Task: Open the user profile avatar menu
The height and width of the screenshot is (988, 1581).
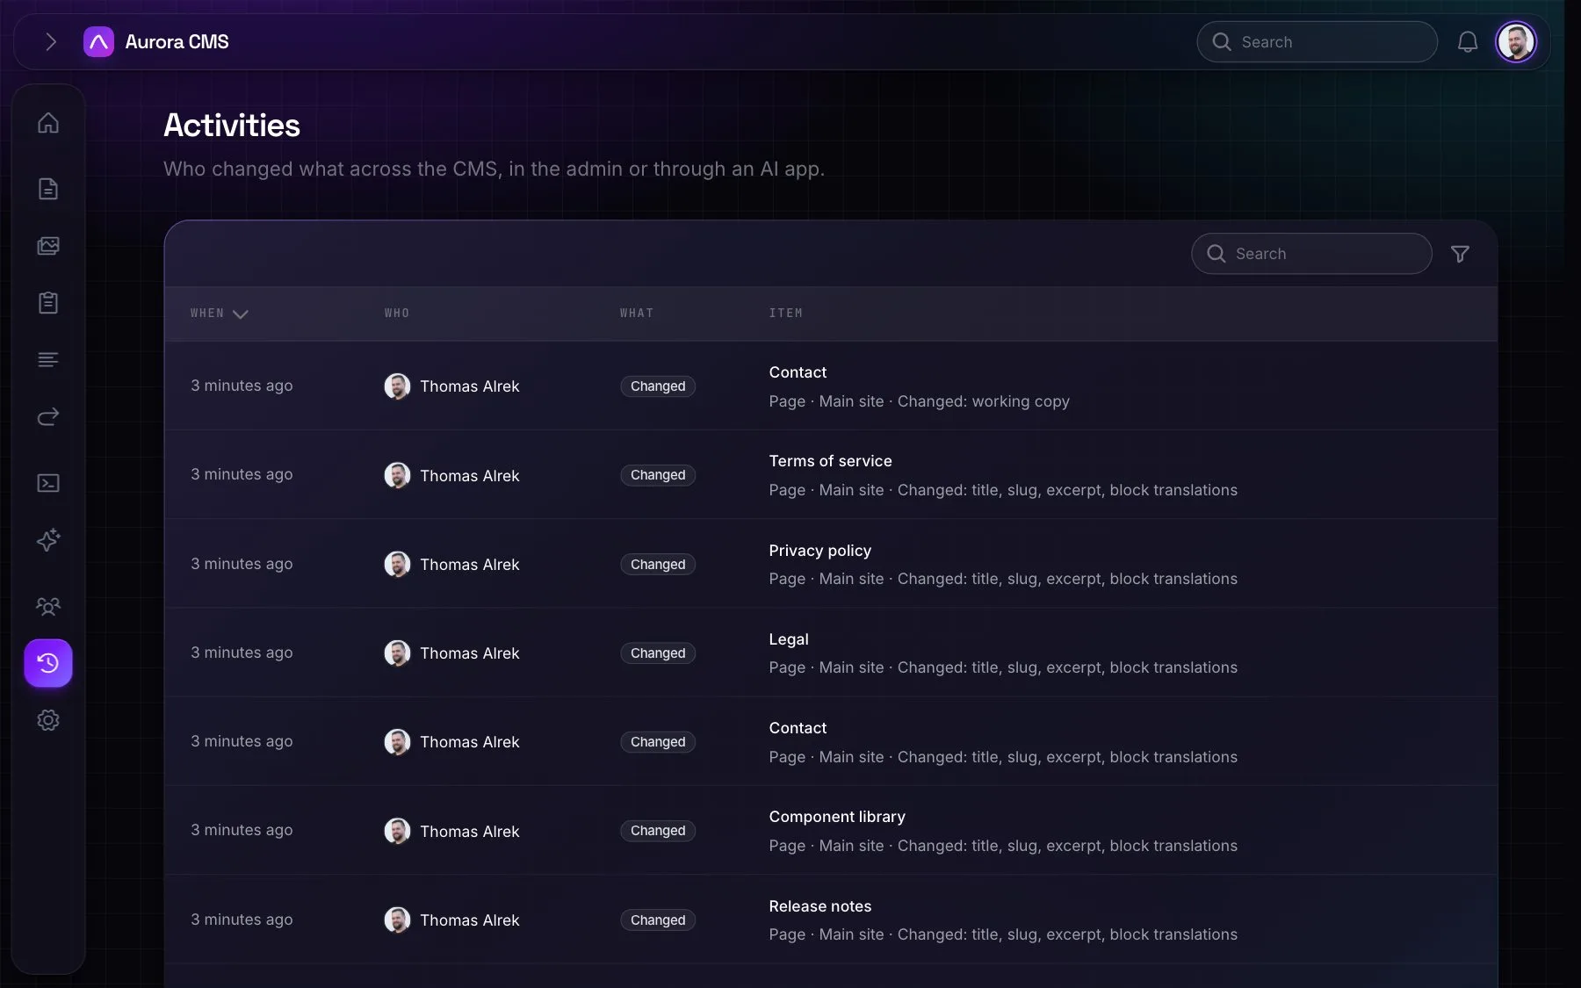Action: coord(1516,42)
